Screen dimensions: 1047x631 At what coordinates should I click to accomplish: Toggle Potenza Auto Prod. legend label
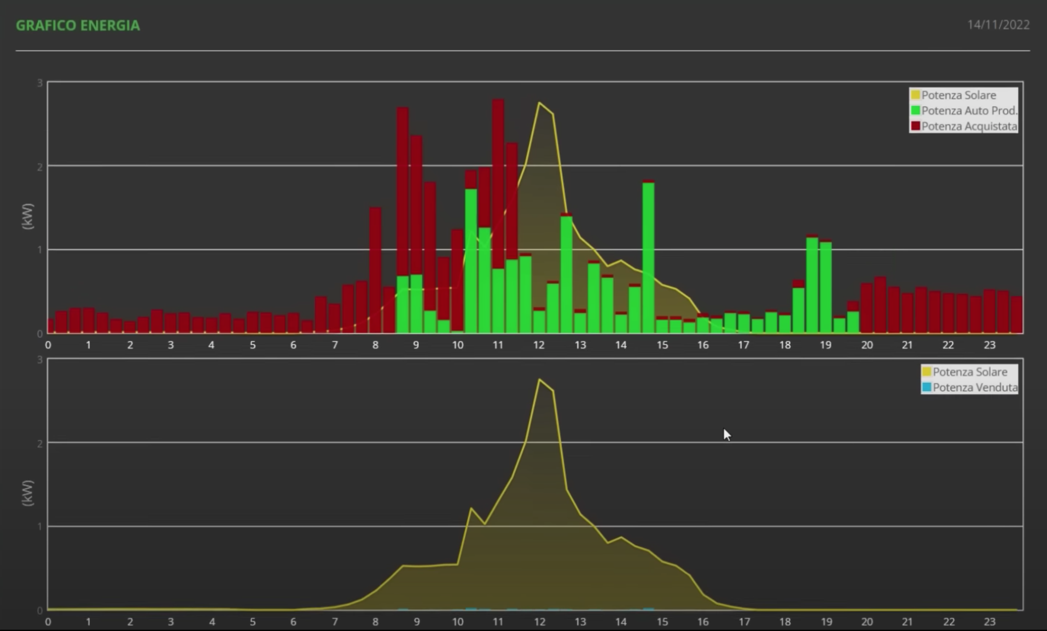969,111
